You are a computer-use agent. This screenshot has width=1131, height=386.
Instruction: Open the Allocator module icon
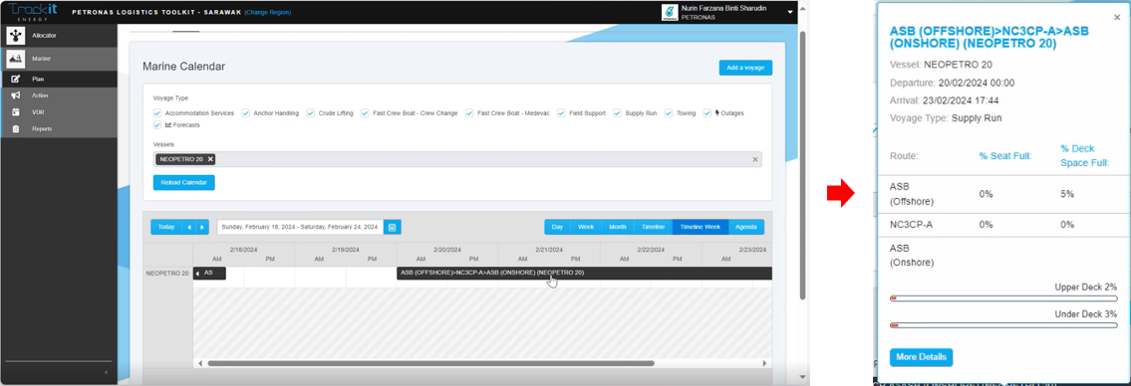pyautogui.click(x=15, y=35)
